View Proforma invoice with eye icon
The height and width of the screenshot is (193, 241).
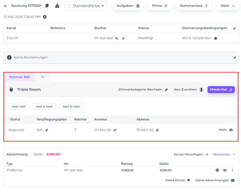(x=225, y=170)
